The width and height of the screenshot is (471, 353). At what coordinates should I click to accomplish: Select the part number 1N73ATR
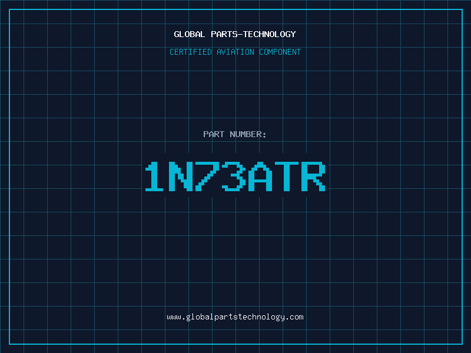(235, 176)
